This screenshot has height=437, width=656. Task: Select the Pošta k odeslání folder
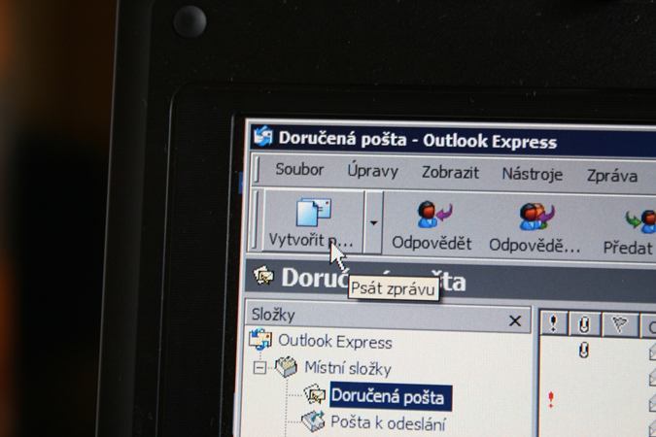point(388,423)
